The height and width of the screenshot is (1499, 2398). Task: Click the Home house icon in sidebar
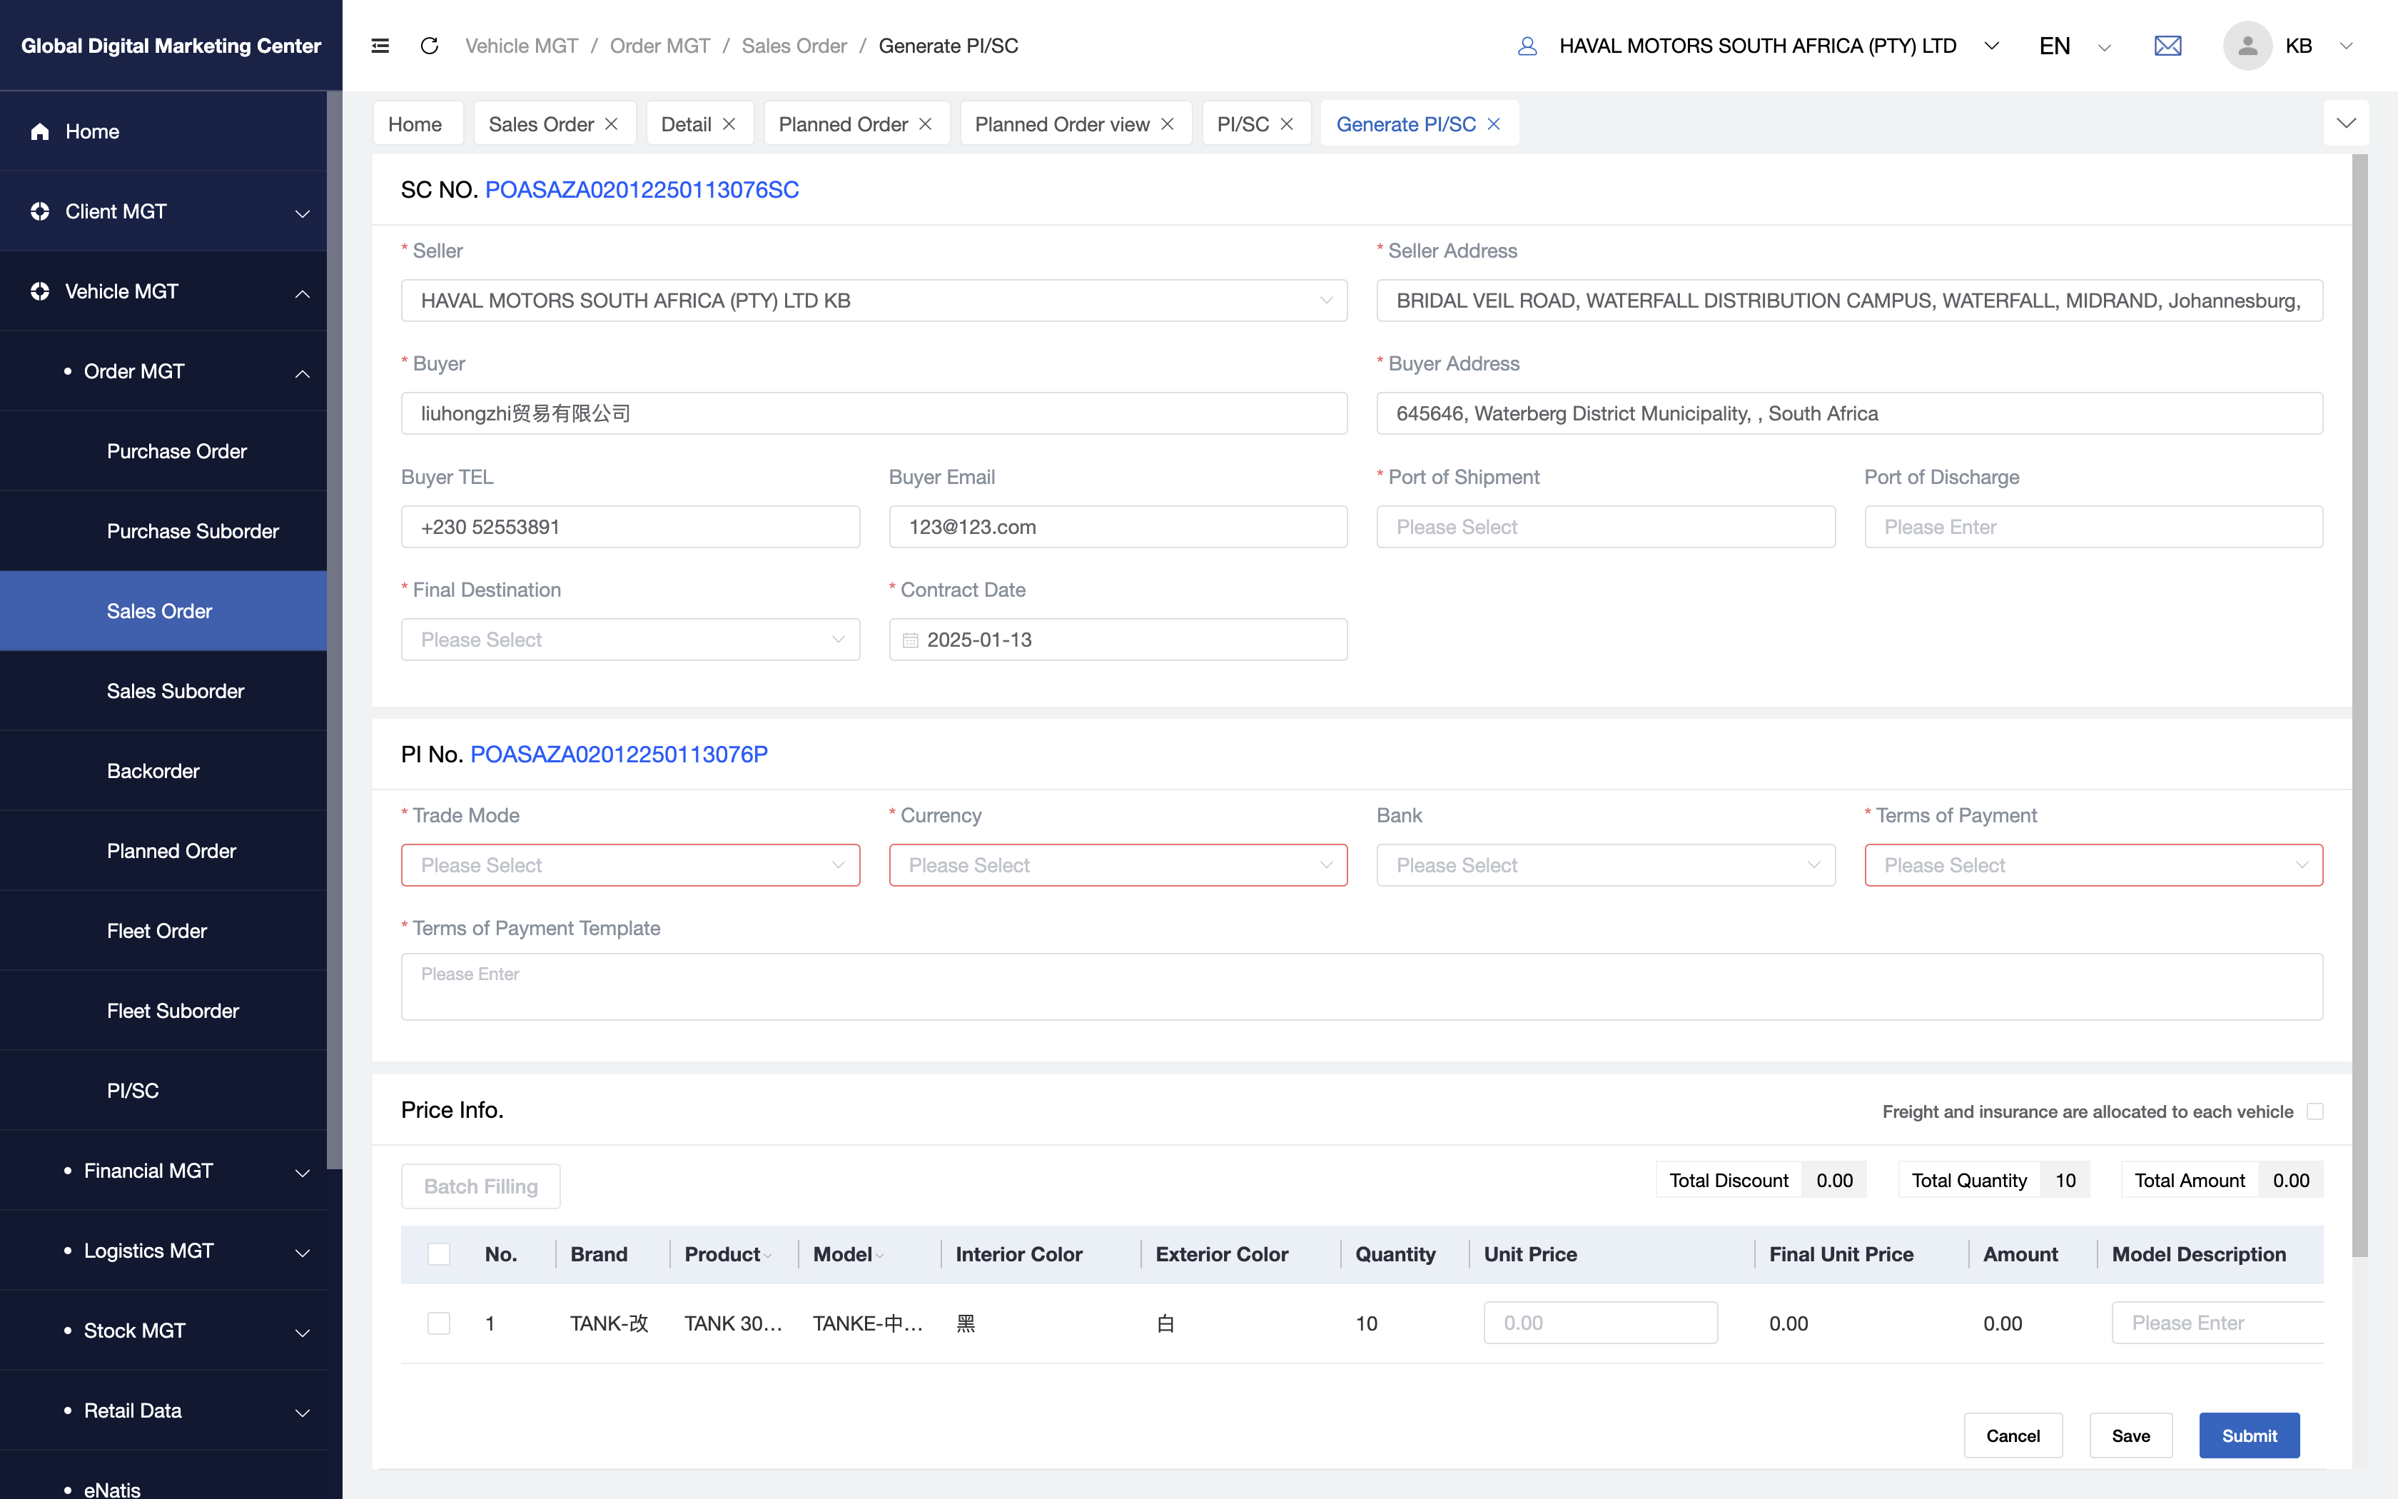pos(40,132)
